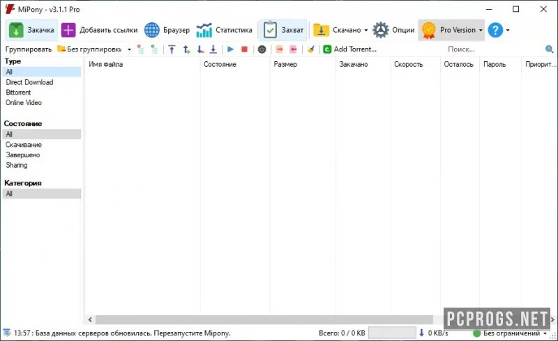Filter by Bittorrent type
This screenshot has width=558, height=341.
tap(18, 93)
